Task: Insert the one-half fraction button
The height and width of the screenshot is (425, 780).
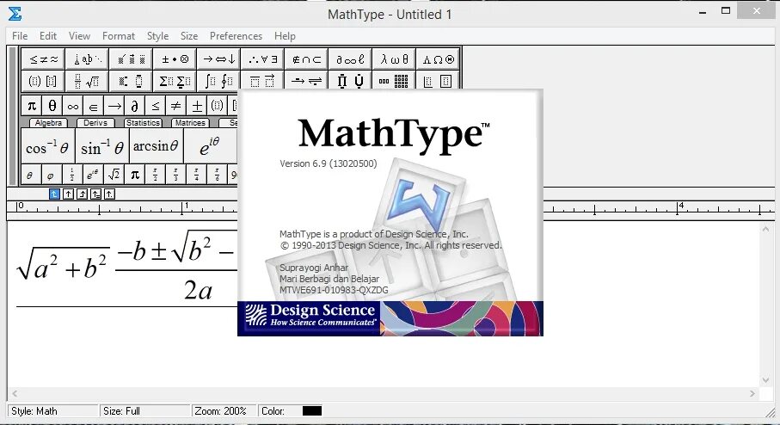Action: 71,175
